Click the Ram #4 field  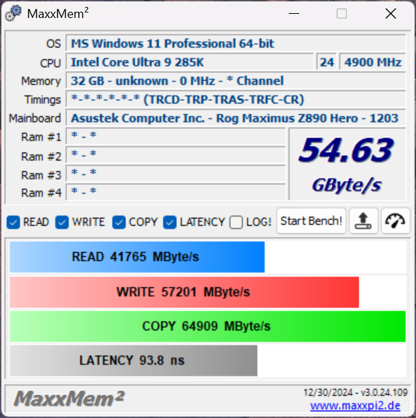[x=176, y=192]
